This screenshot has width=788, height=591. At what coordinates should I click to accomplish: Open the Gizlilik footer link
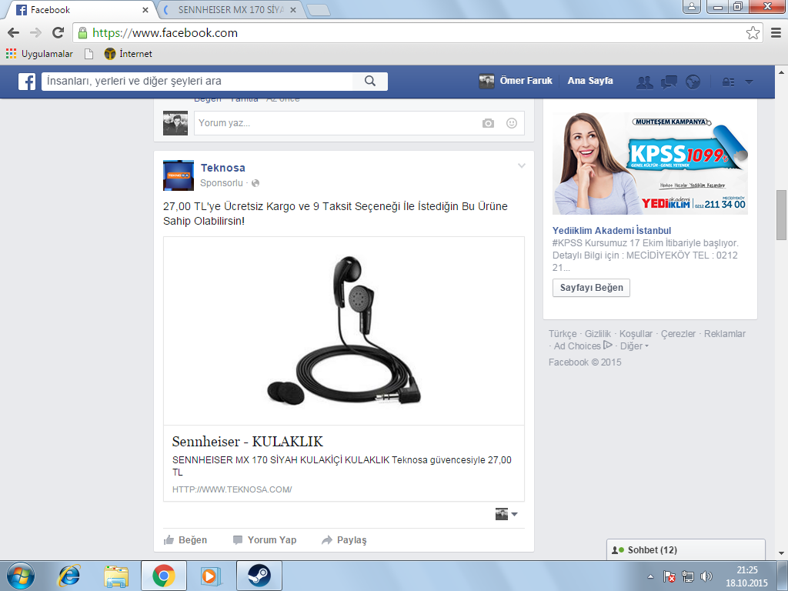pyautogui.click(x=597, y=334)
